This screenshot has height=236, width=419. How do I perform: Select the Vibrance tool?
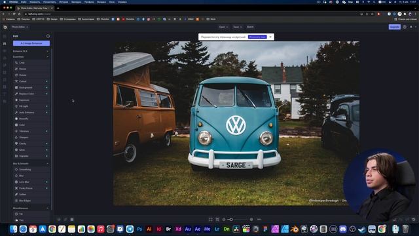click(31, 131)
